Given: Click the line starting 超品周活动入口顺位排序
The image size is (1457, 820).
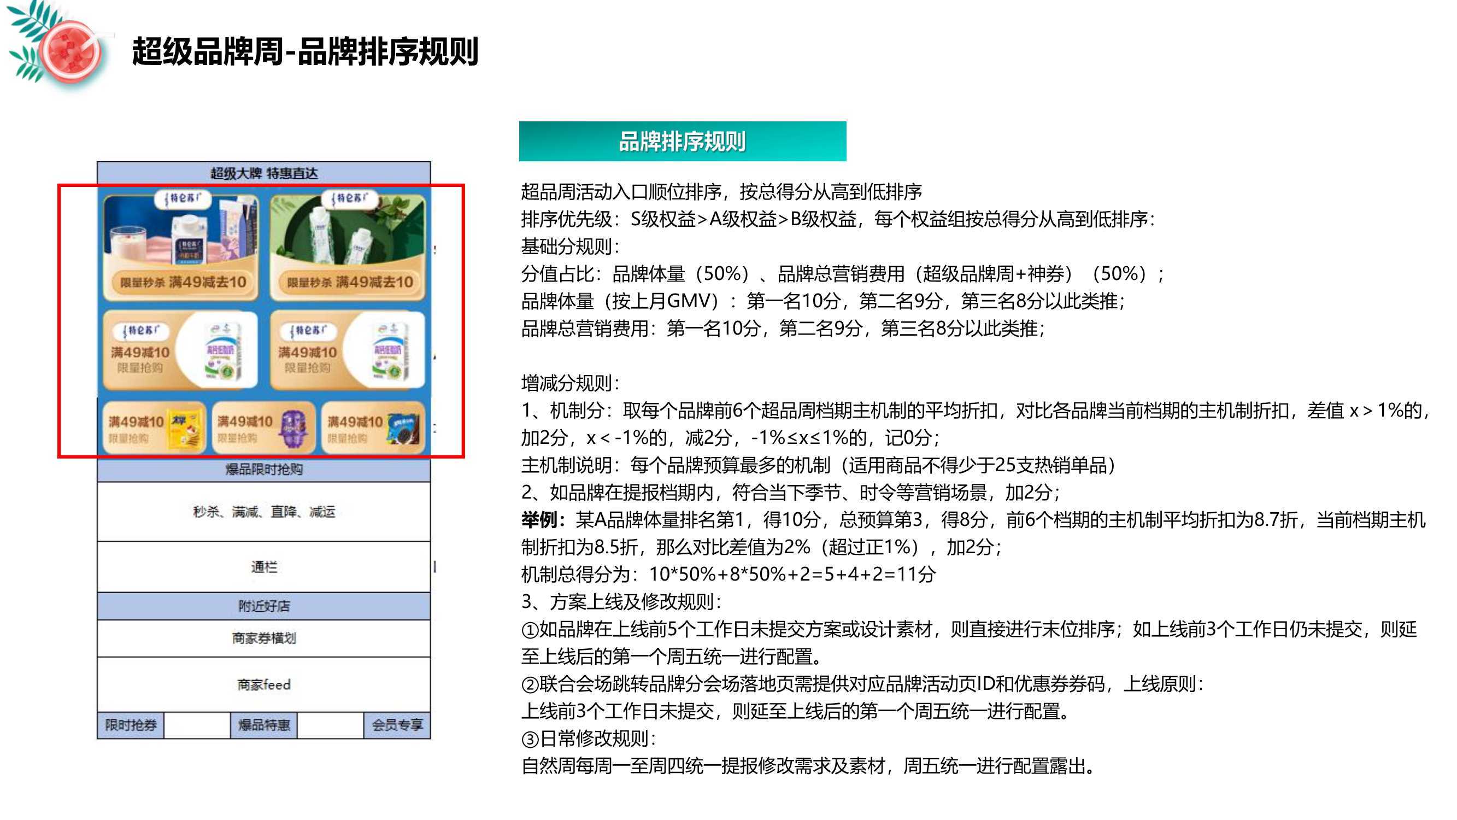Looking at the screenshot, I should click(721, 192).
